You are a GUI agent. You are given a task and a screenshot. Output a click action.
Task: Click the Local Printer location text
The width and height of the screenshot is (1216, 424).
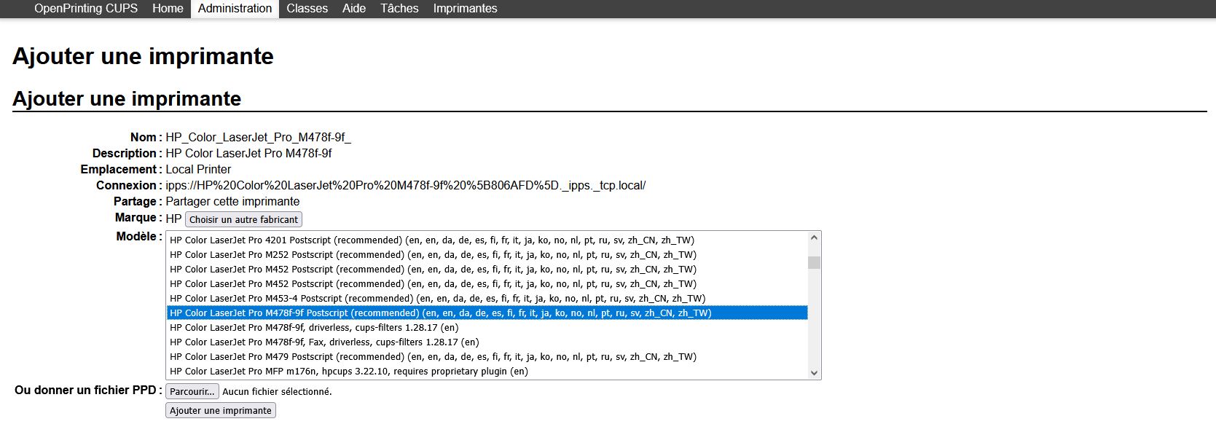coord(198,169)
